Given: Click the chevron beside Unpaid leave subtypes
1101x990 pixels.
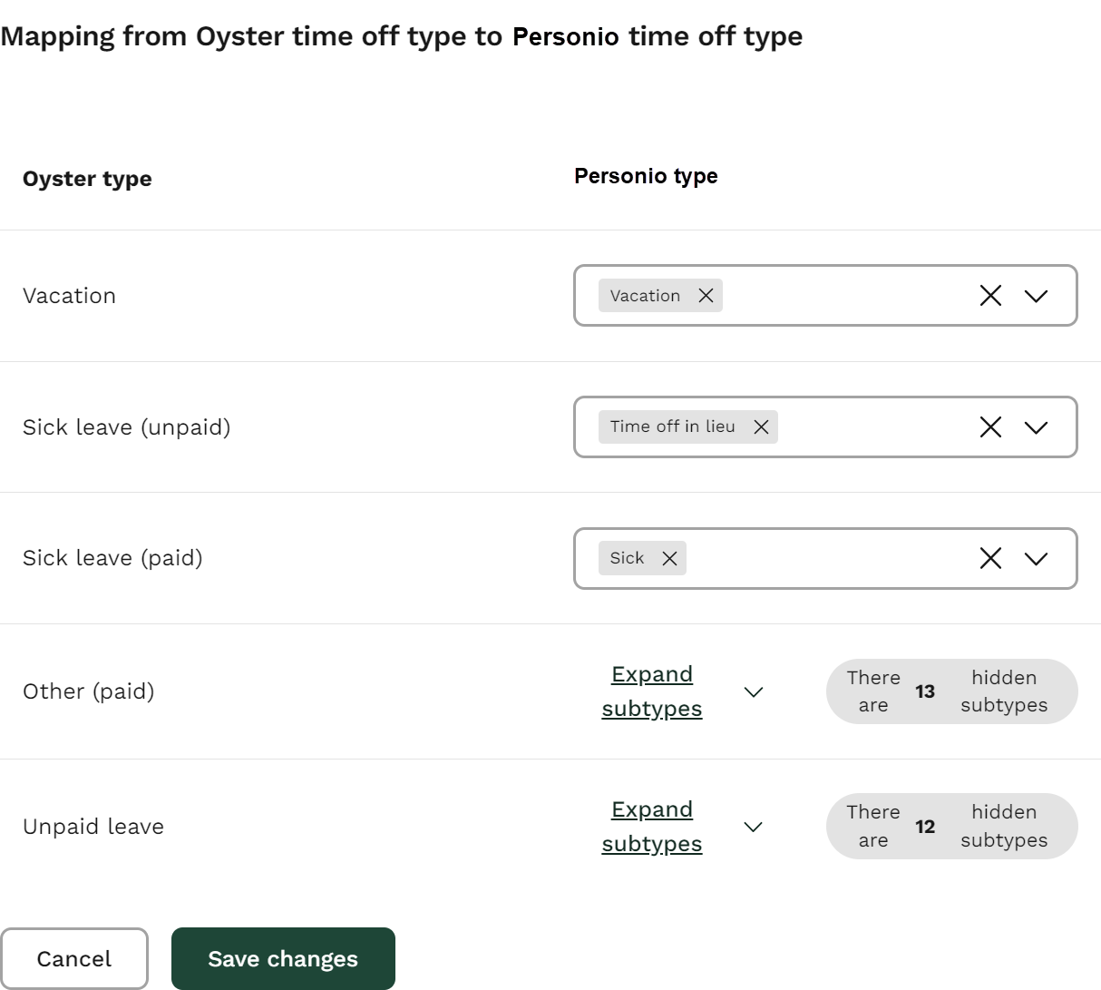Looking at the screenshot, I should pyautogui.click(x=753, y=826).
